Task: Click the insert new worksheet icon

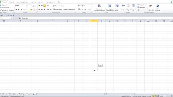Action: [36, 94]
